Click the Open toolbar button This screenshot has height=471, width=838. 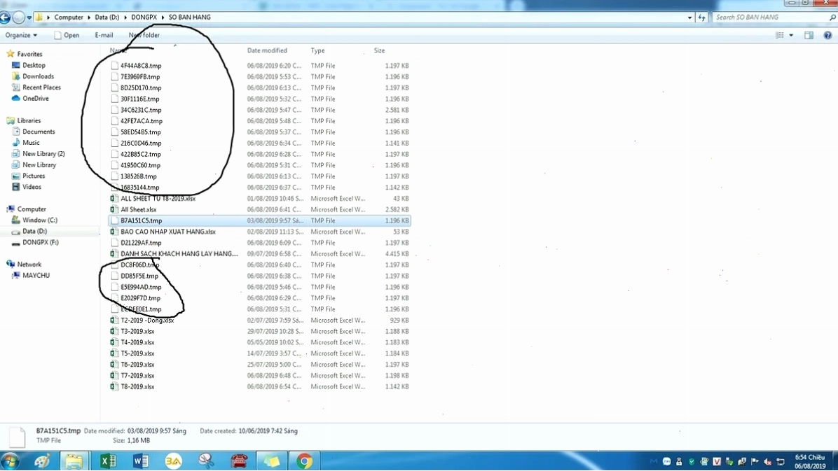click(67, 35)
